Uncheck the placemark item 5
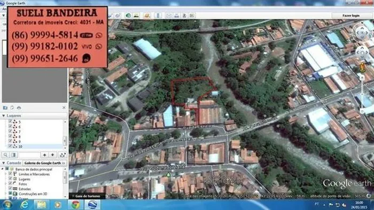This screenshot has height=210, width=374. (10, 122)
